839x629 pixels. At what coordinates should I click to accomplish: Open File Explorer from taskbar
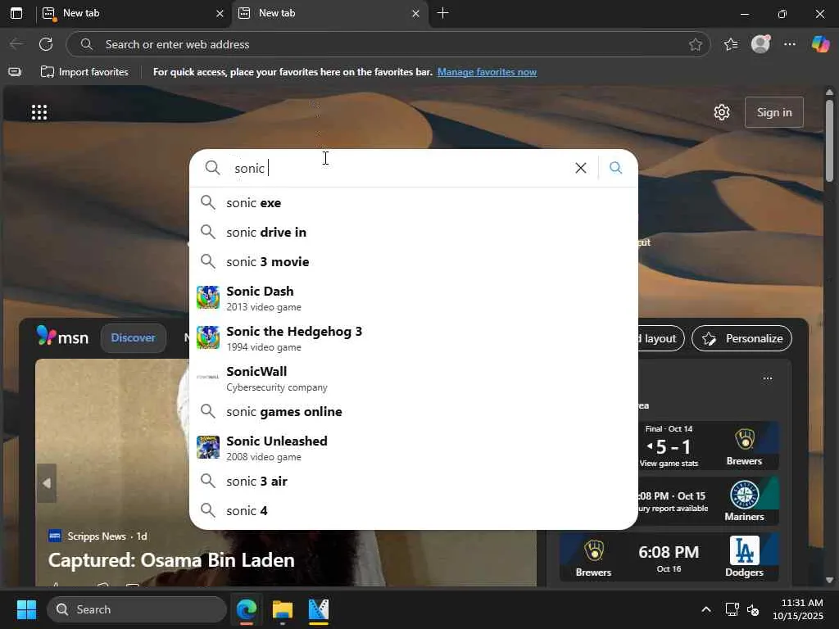[283, 609]
